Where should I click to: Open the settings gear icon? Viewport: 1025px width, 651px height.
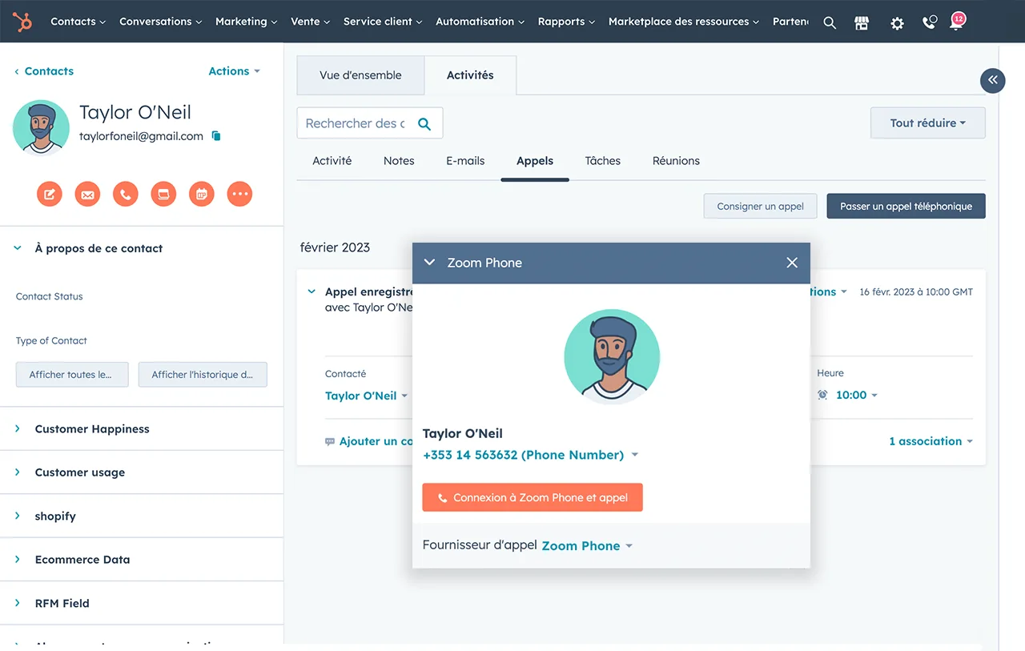pos(897,23)
